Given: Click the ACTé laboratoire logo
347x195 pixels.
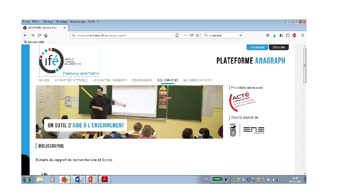Looking at the screenshot, I should 242,101.
